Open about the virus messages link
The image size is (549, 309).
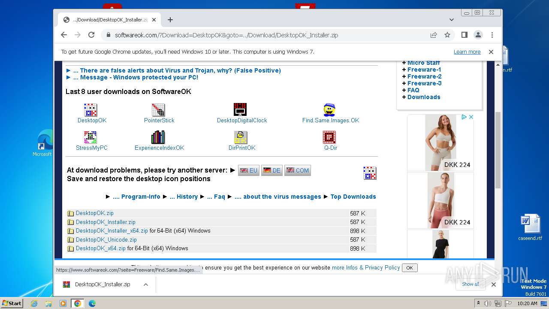tap(278, 197)
